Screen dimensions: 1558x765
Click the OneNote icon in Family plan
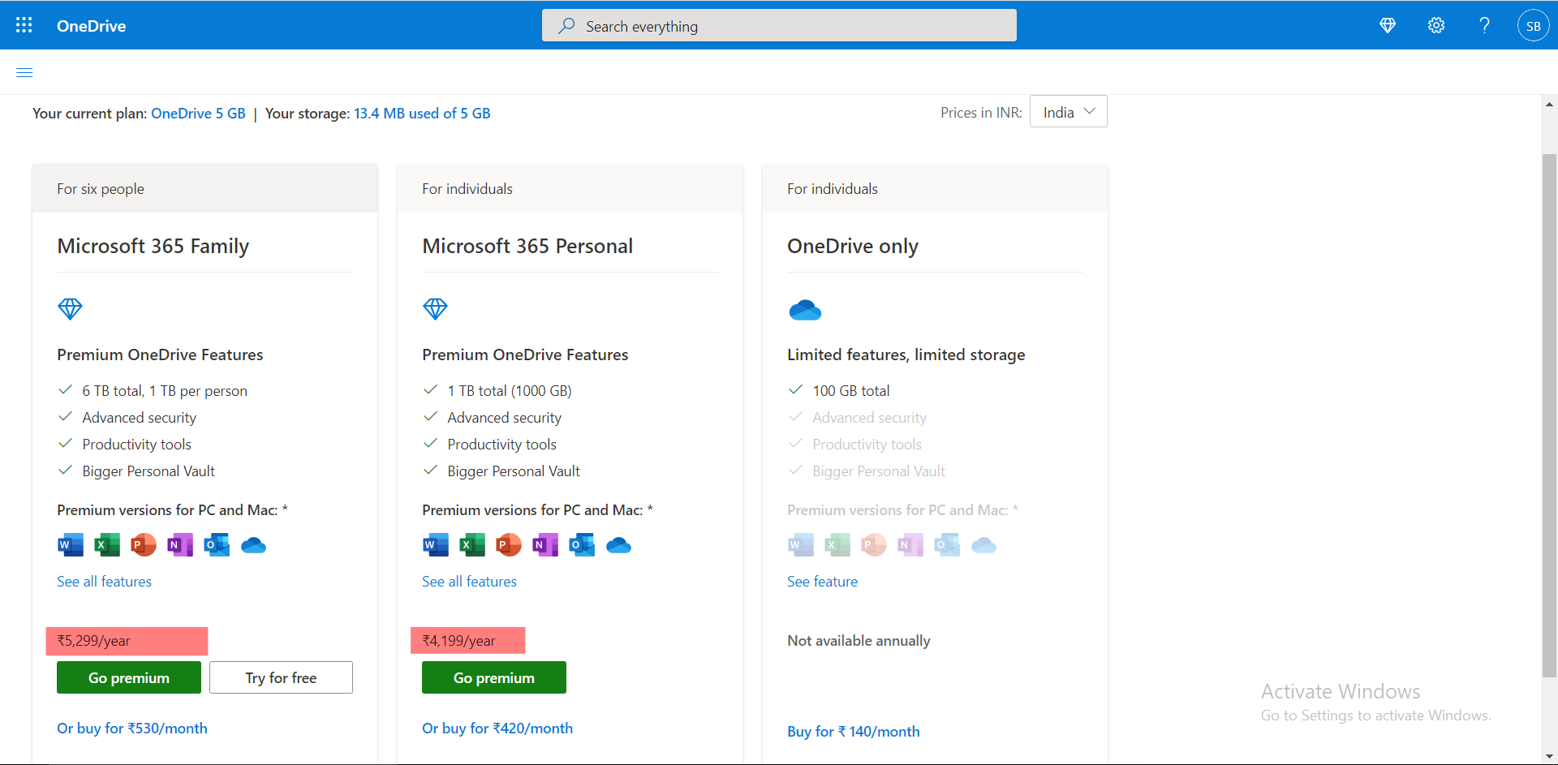(180, 545)
